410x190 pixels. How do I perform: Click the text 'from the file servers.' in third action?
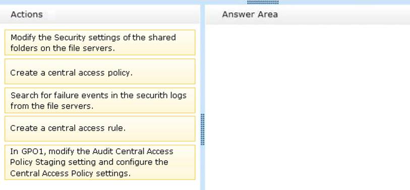point(52,106)
